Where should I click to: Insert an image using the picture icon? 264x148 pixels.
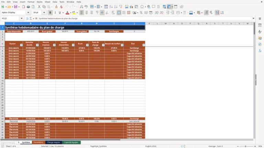(x=126, y=7)
